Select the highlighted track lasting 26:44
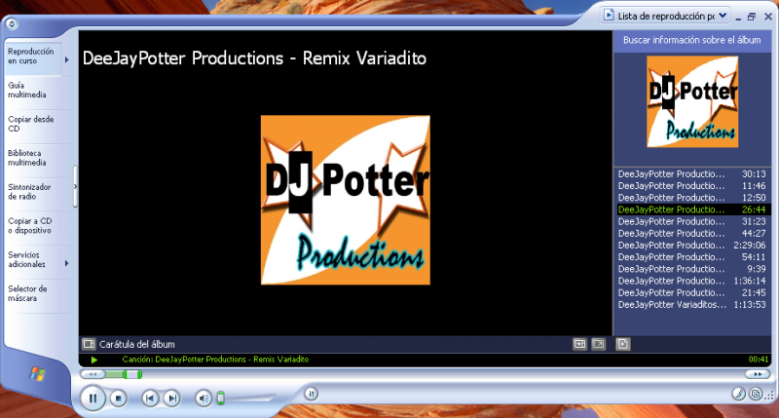The image size is (779, 418). pos(692,209)
